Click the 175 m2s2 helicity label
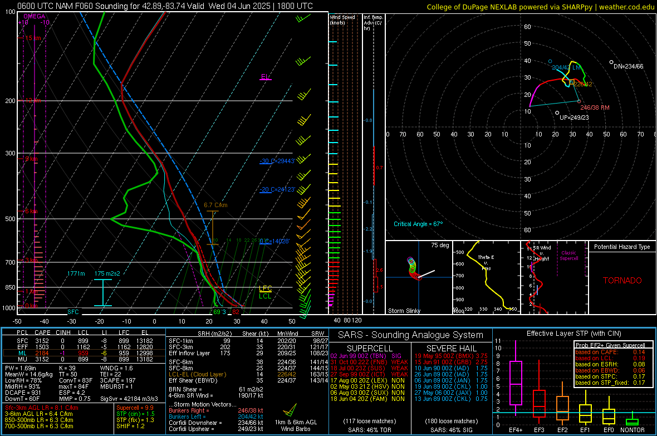The height and width of the screenshot is (436, 657). [x=107, y=273]
